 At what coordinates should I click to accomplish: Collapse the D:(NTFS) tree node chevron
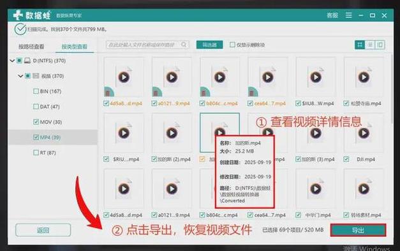pos(12,61)
